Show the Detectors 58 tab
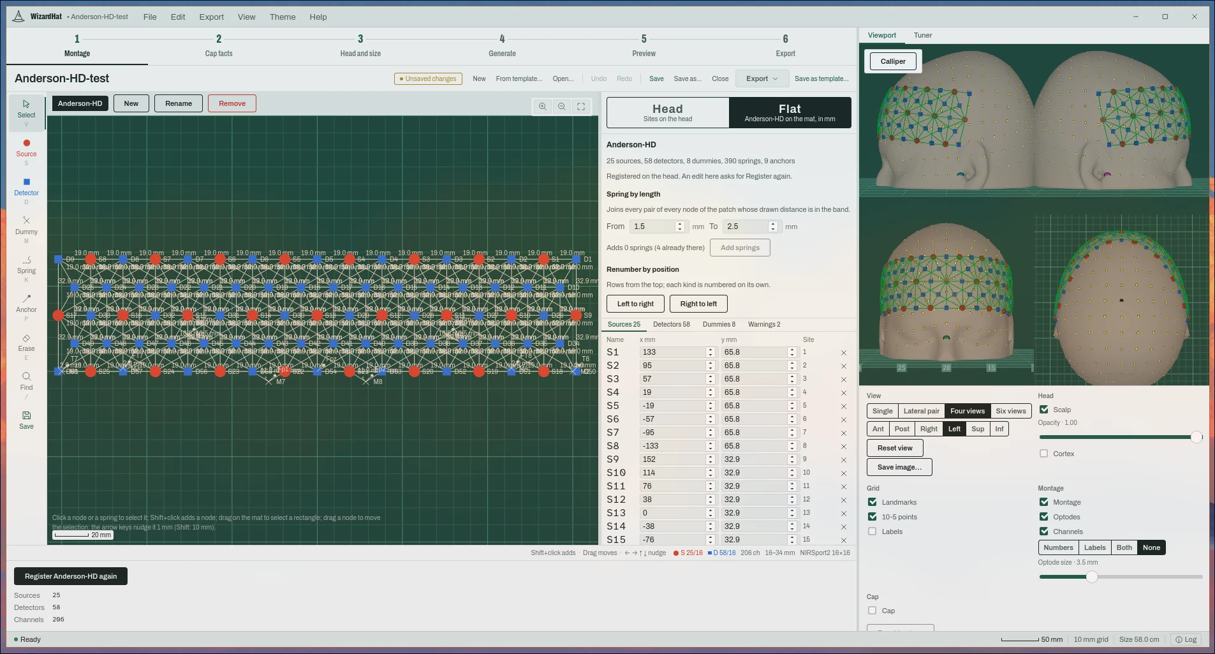This screenshot has width=1215, height=654. [672, 325]
